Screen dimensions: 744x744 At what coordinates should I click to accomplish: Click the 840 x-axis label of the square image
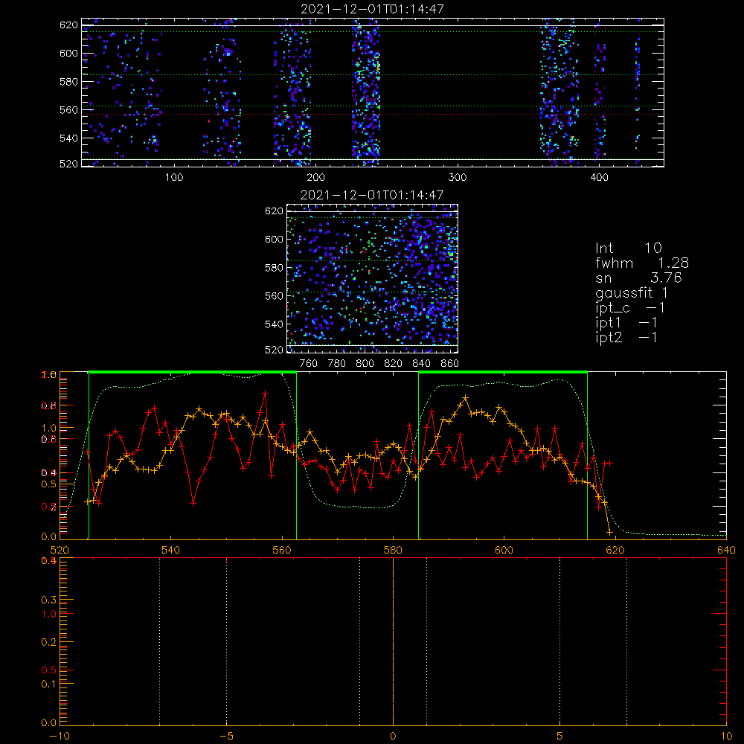(421, 364)
